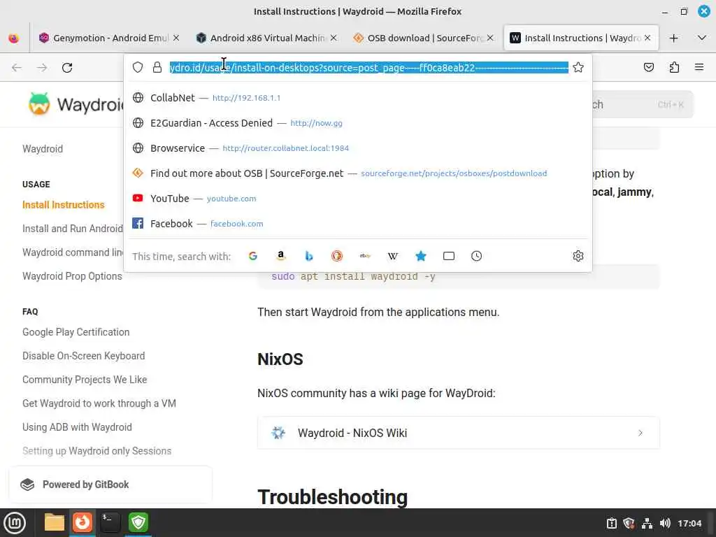
Task: Search this time with Amazon
Action: [x=281, y=256]
